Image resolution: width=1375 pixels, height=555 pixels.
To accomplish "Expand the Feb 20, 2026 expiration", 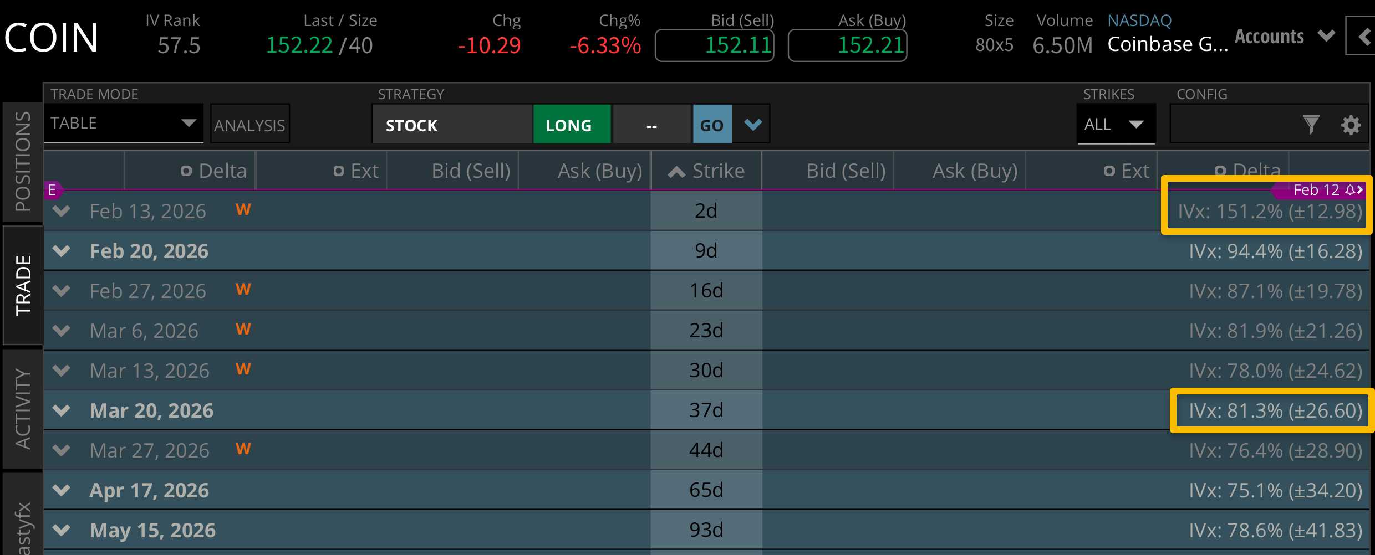I will [x=62, y=251].
